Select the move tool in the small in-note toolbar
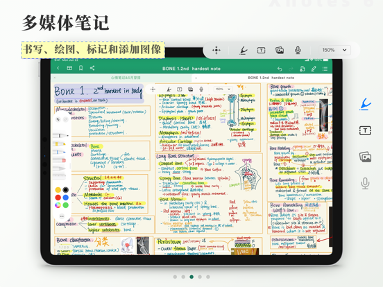The image size is (383, 287). pyautogui.click(x=153, y=89)
